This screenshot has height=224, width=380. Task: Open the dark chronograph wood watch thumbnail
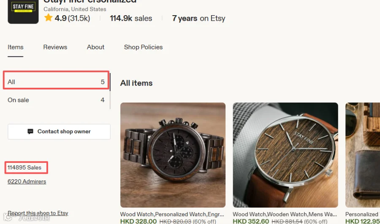pos(173,155)
